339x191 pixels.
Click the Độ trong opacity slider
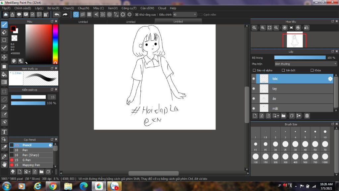pos(300,58)
